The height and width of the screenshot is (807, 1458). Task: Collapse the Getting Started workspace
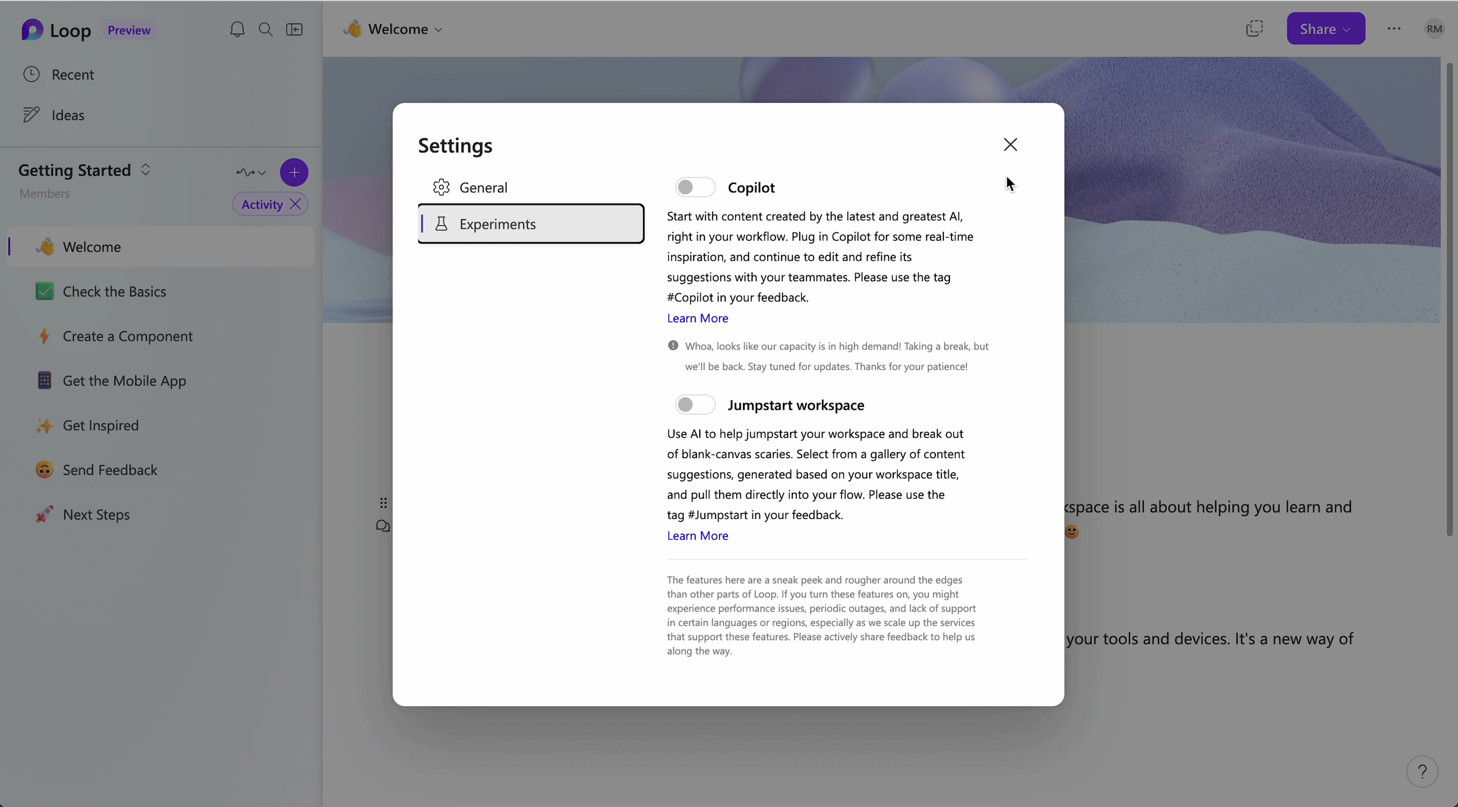point(145,169)
